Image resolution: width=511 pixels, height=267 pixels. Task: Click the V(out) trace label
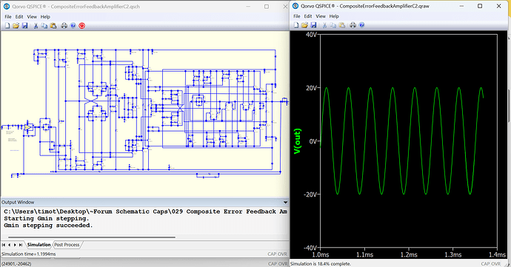tap(297, 141)
